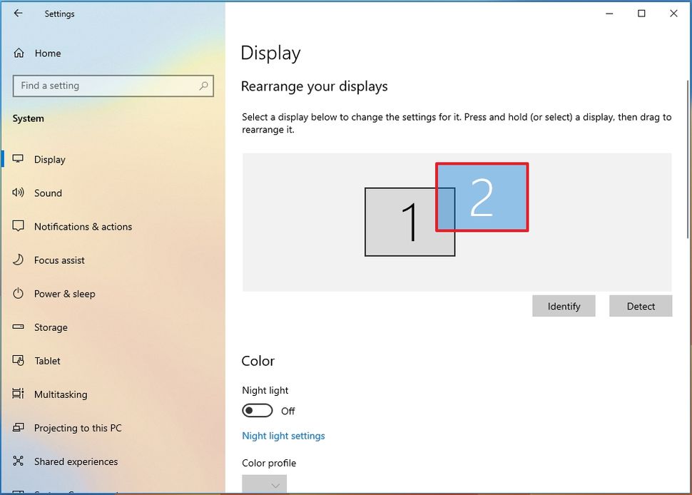
Task: Select the Focus assist icon
Action: [x=18, y=260]
